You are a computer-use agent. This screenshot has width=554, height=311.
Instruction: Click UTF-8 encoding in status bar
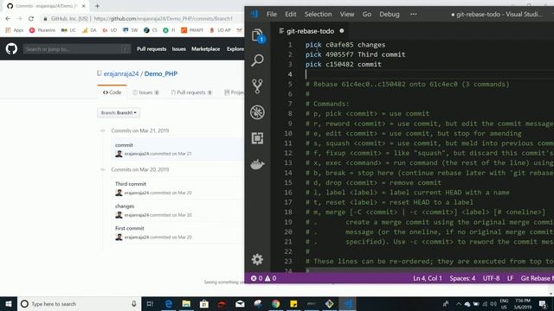(x=491, y=278)
